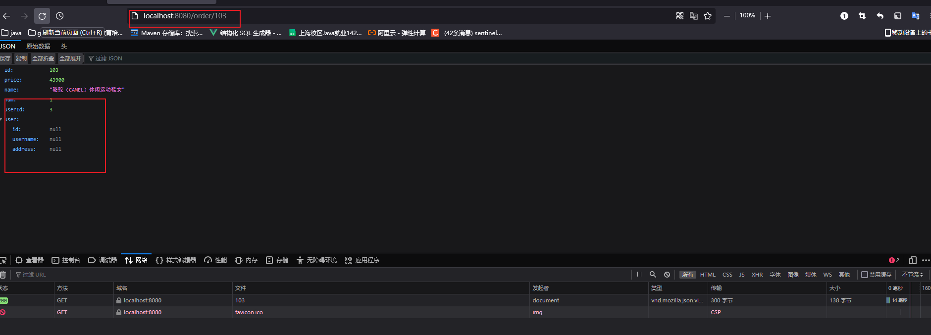The width and height of the screenshot is (931, 335).
Task: Reload the current page
Action: pos(42,16)
